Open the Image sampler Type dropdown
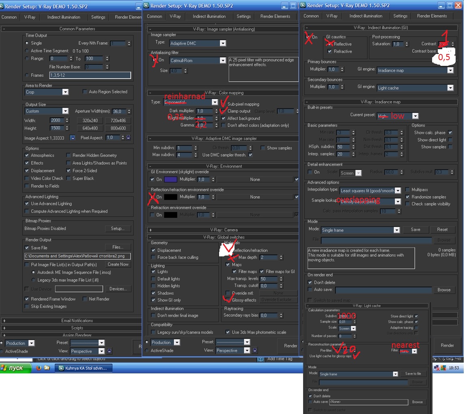The image size is (467, 414). coord(197,43)
